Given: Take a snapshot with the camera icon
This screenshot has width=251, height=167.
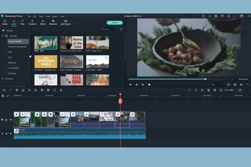Looking at the screenshot, I should point(235,85).
